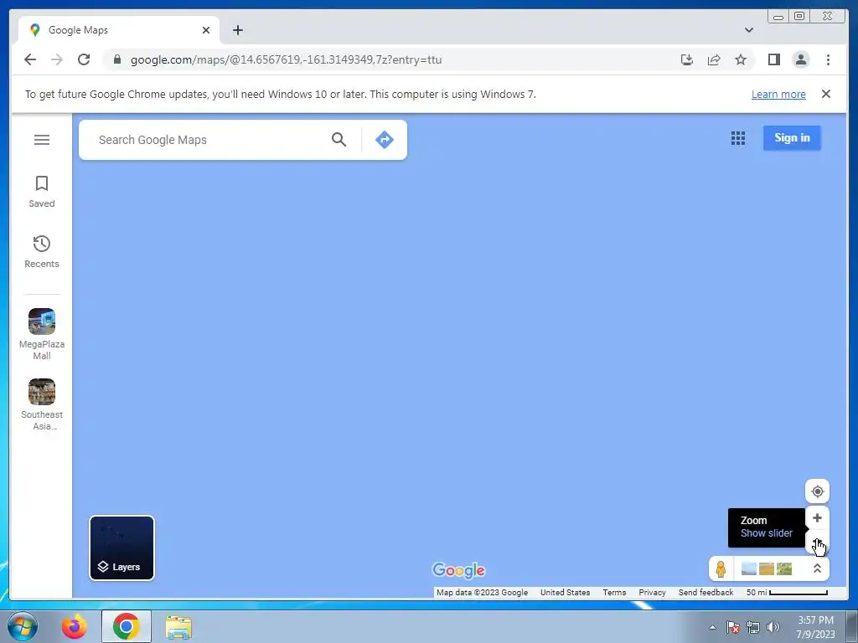Dismiss the Chrome update notification bar
858x643 pixels.
point(825,94)
